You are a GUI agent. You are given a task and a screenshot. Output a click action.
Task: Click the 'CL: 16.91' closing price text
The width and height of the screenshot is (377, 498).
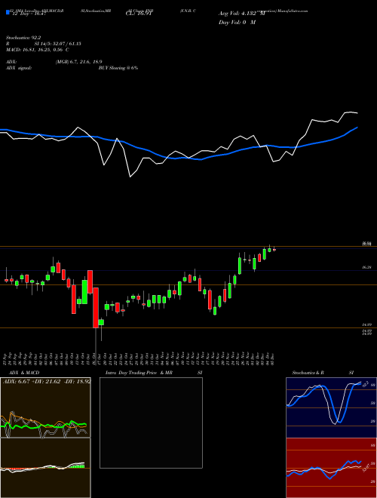pyautogui.click(x=139, y=14)
